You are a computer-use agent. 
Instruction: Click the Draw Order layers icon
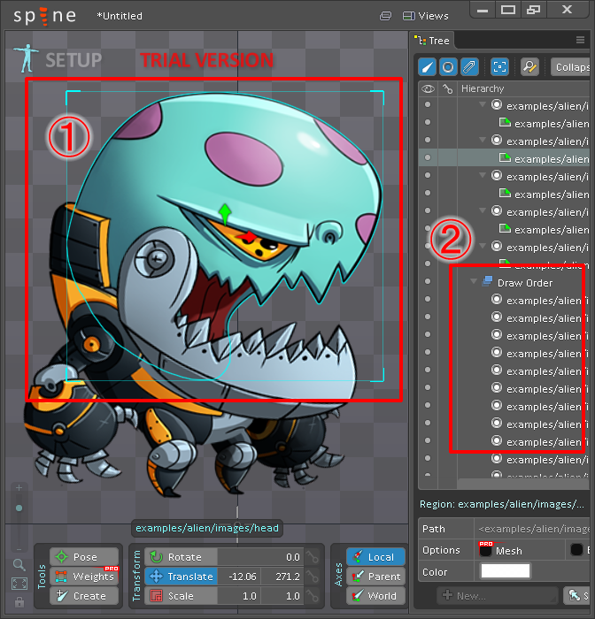point(488,282)
